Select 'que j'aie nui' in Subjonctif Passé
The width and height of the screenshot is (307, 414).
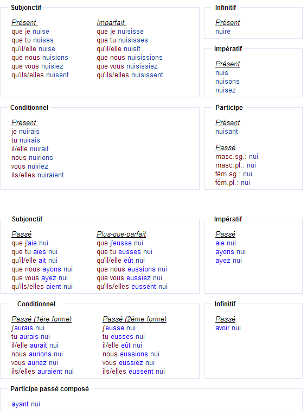click(x=30, y=243)
